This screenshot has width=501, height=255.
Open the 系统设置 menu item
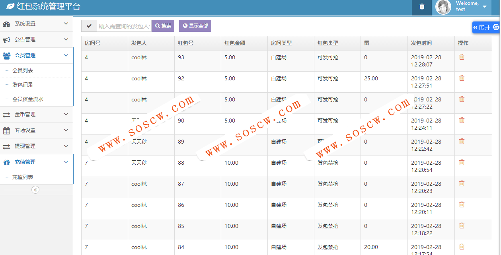click(36, 24)
